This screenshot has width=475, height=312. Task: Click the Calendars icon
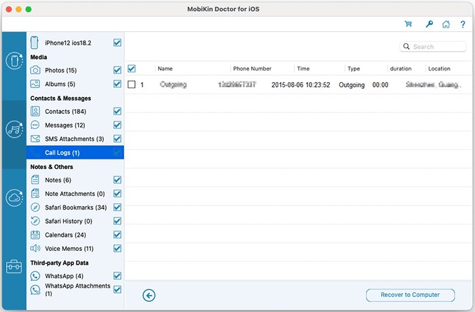click(x=35, y=235)
